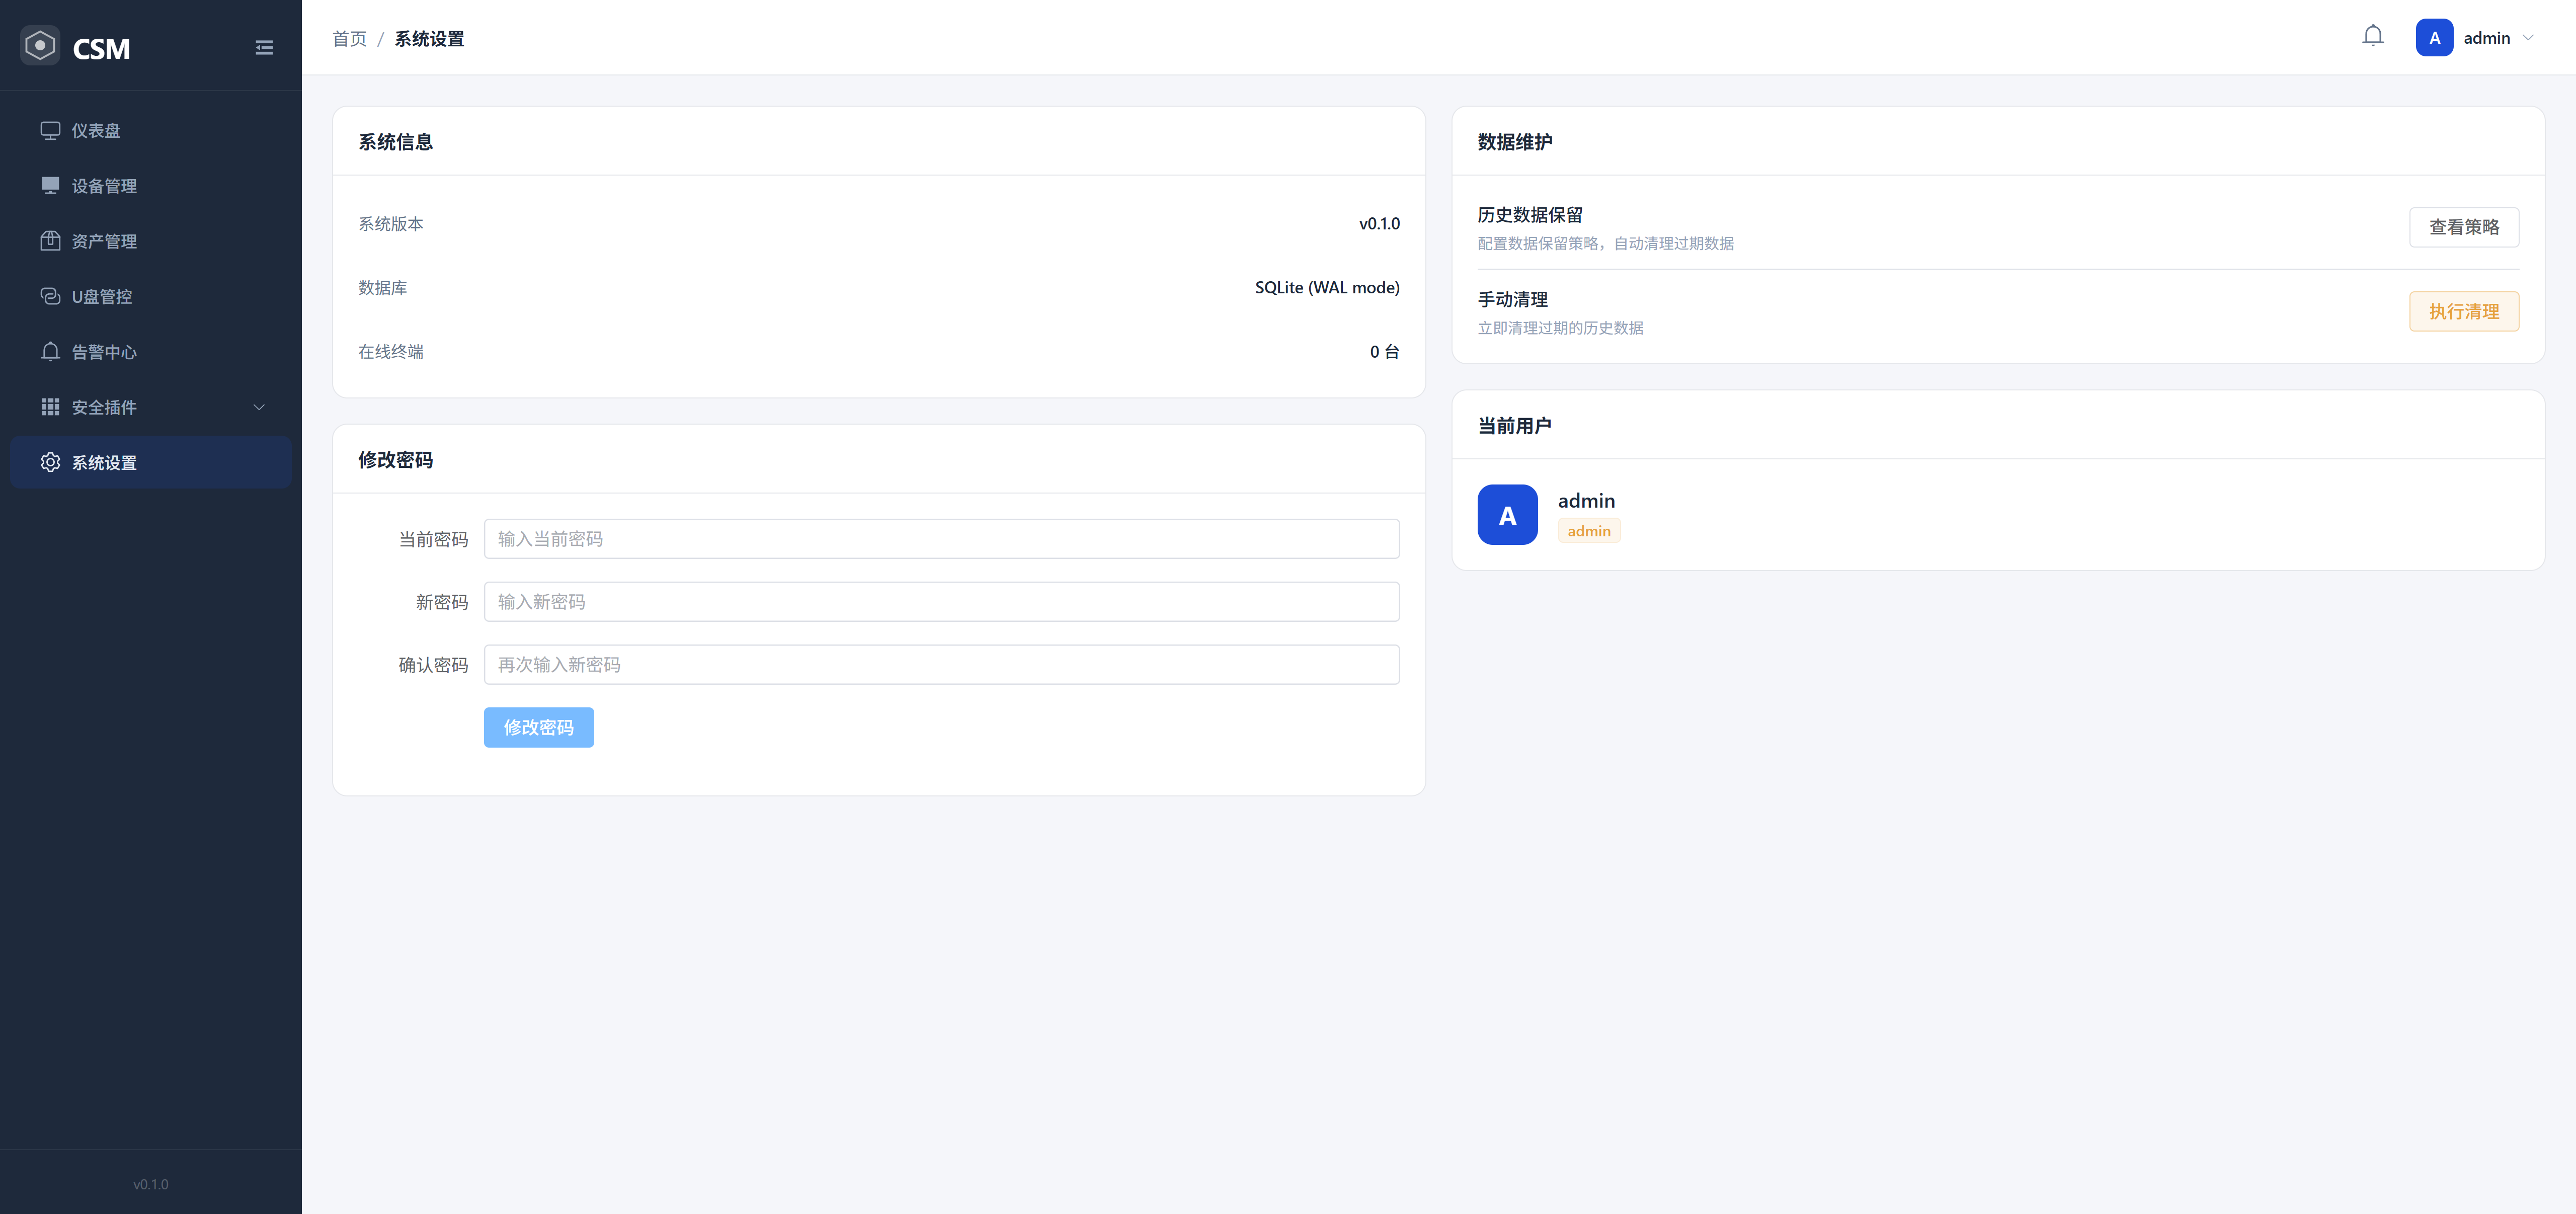Screen dimensions: 2576x1214
Task: Open the notification bell icon
Action: 2372,37
